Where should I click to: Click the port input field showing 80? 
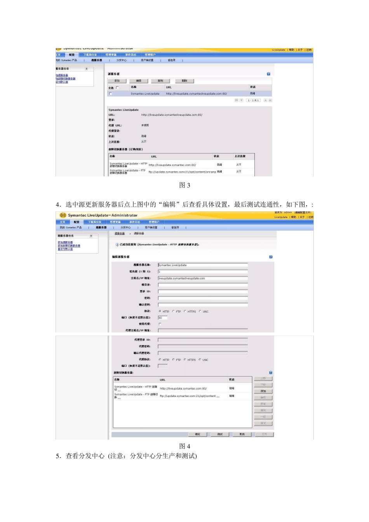[163, 318]
